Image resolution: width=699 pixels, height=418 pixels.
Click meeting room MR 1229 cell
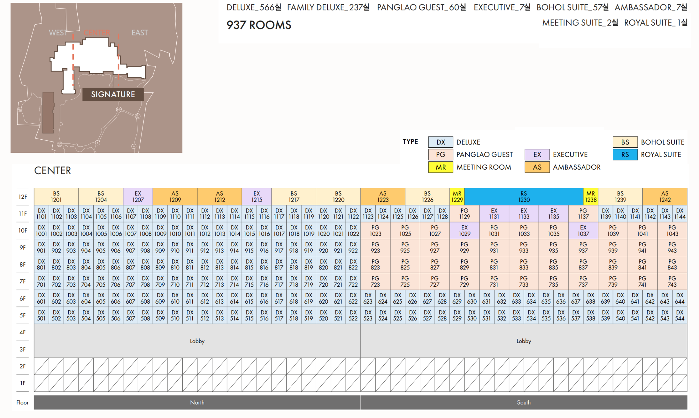[457, 197]
